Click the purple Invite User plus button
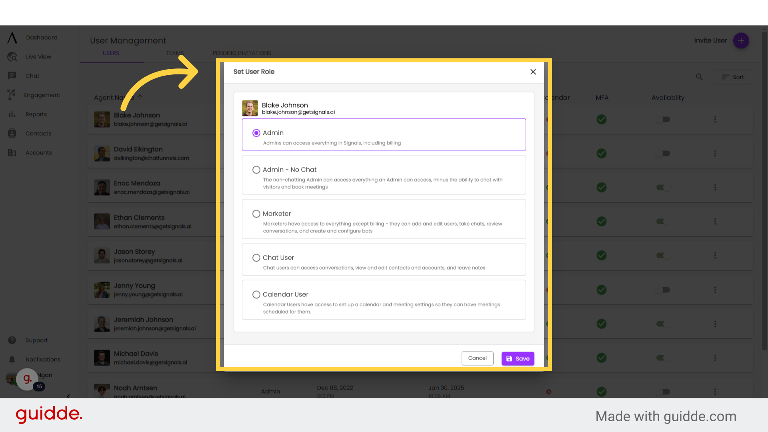 741,40
